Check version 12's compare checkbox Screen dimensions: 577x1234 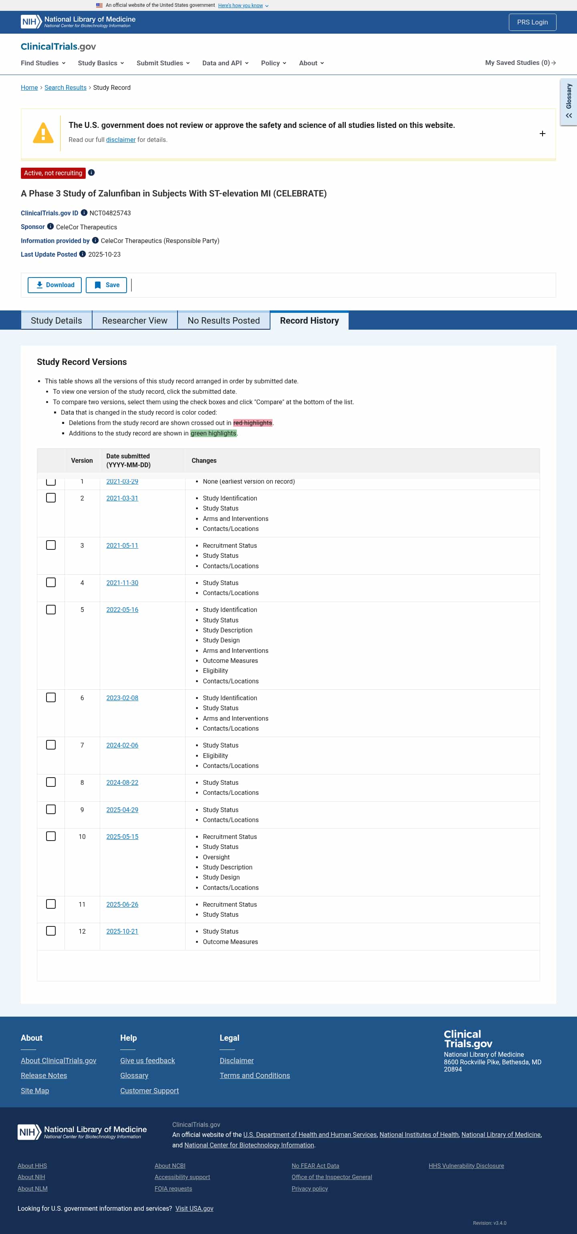51,931
